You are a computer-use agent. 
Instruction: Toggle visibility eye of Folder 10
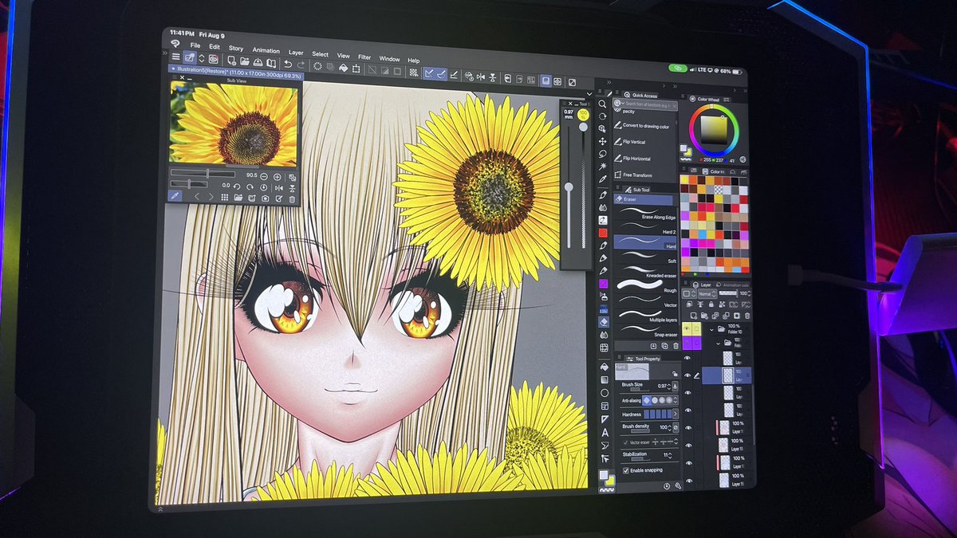click(x=687, y=328)
